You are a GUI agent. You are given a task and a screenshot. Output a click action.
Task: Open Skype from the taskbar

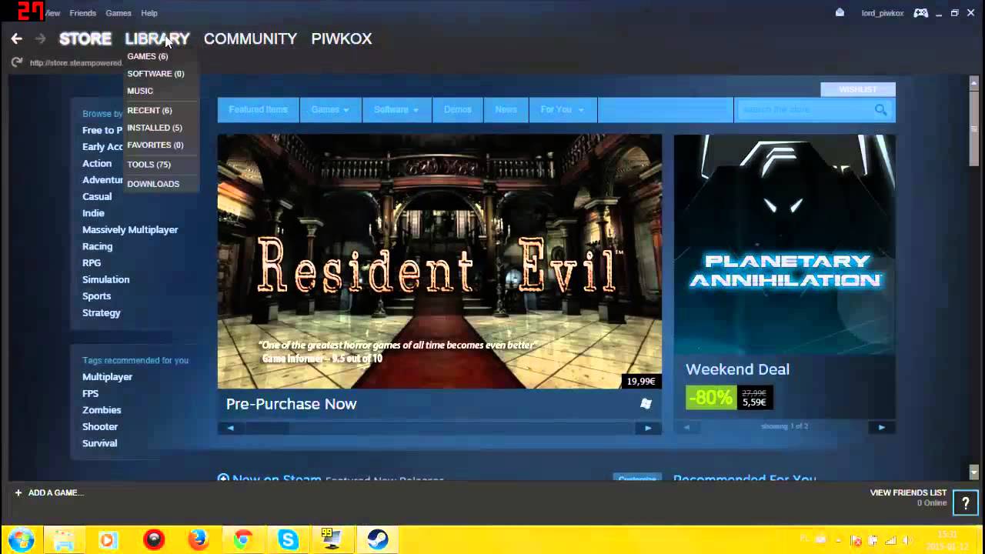click(x=289, y=540)
